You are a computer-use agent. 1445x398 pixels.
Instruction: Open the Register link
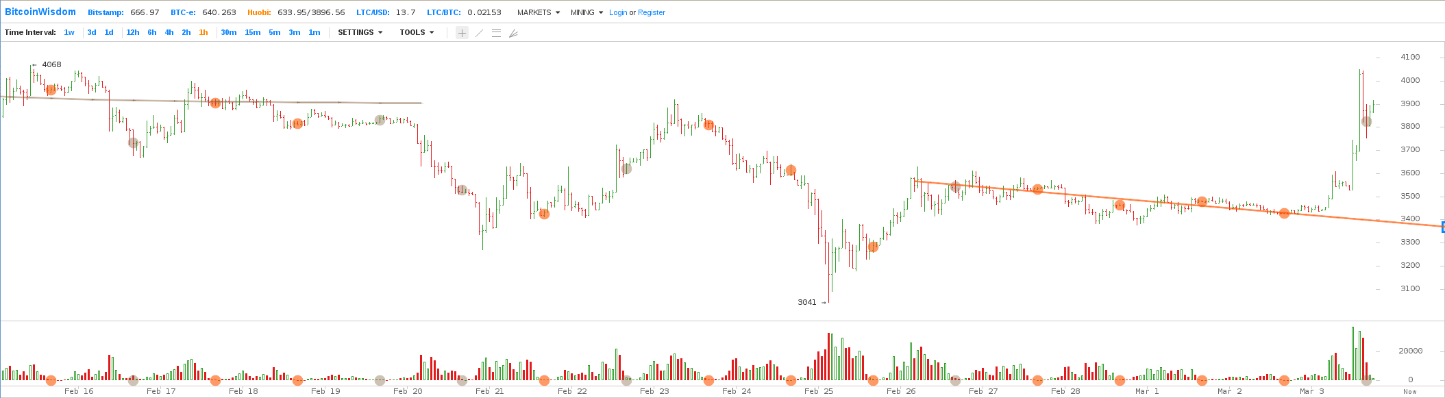click(x=651, y=12)
